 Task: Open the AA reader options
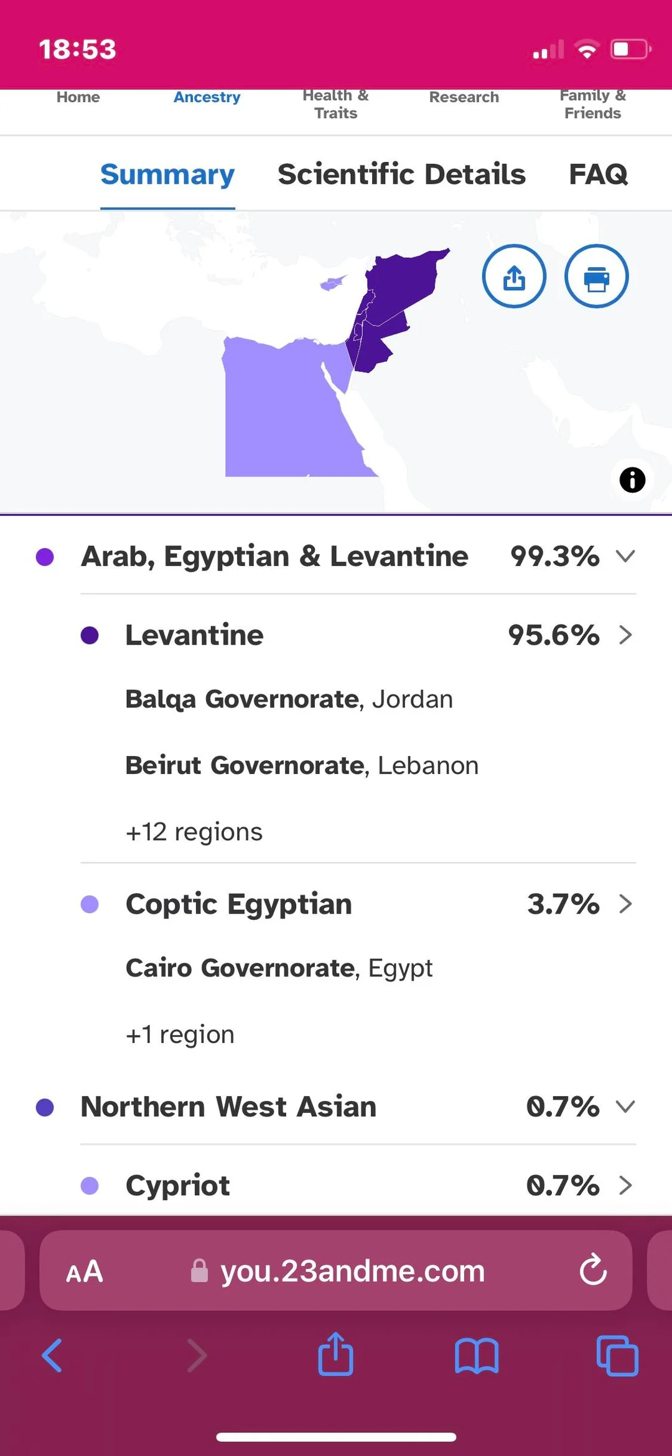(x=85, y=1271)
